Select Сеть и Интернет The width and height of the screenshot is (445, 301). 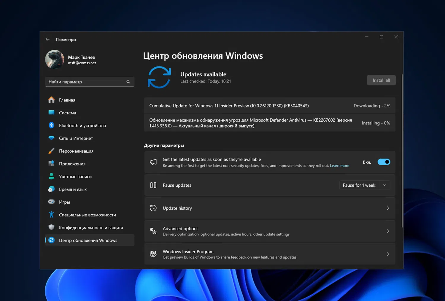pos(90,138)
